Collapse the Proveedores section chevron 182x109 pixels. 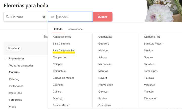tap(6, 59)
